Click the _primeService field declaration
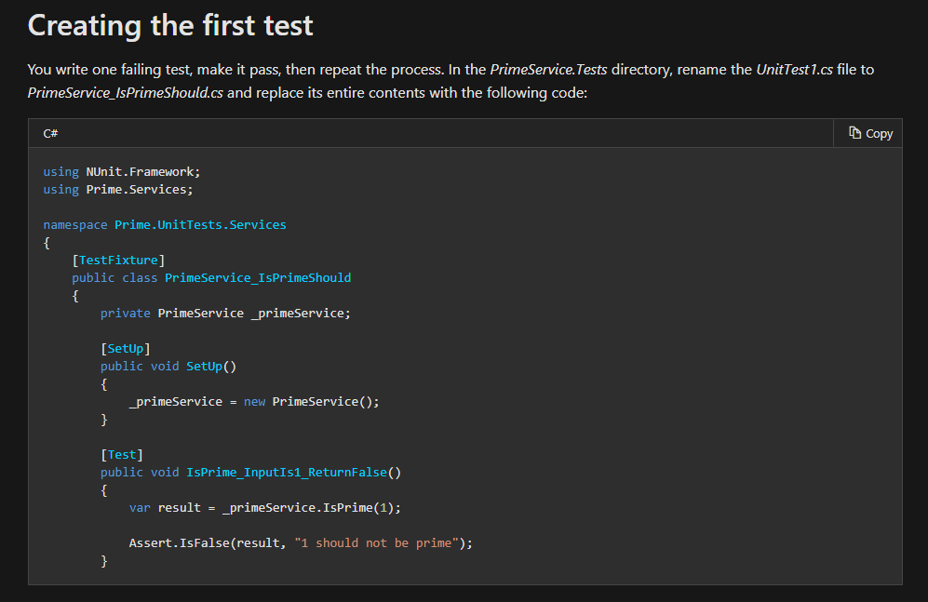The height and width of the screenshot is (602, 928). 225,313
